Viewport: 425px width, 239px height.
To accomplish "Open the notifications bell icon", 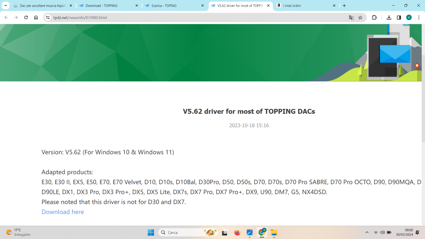I will tap(418, 232).
